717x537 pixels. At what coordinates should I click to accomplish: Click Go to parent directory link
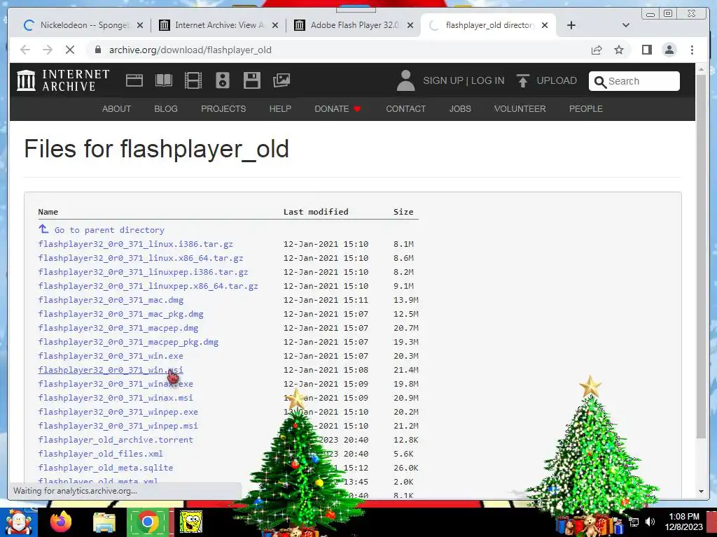pyautogui.click(x=101, y=229)
